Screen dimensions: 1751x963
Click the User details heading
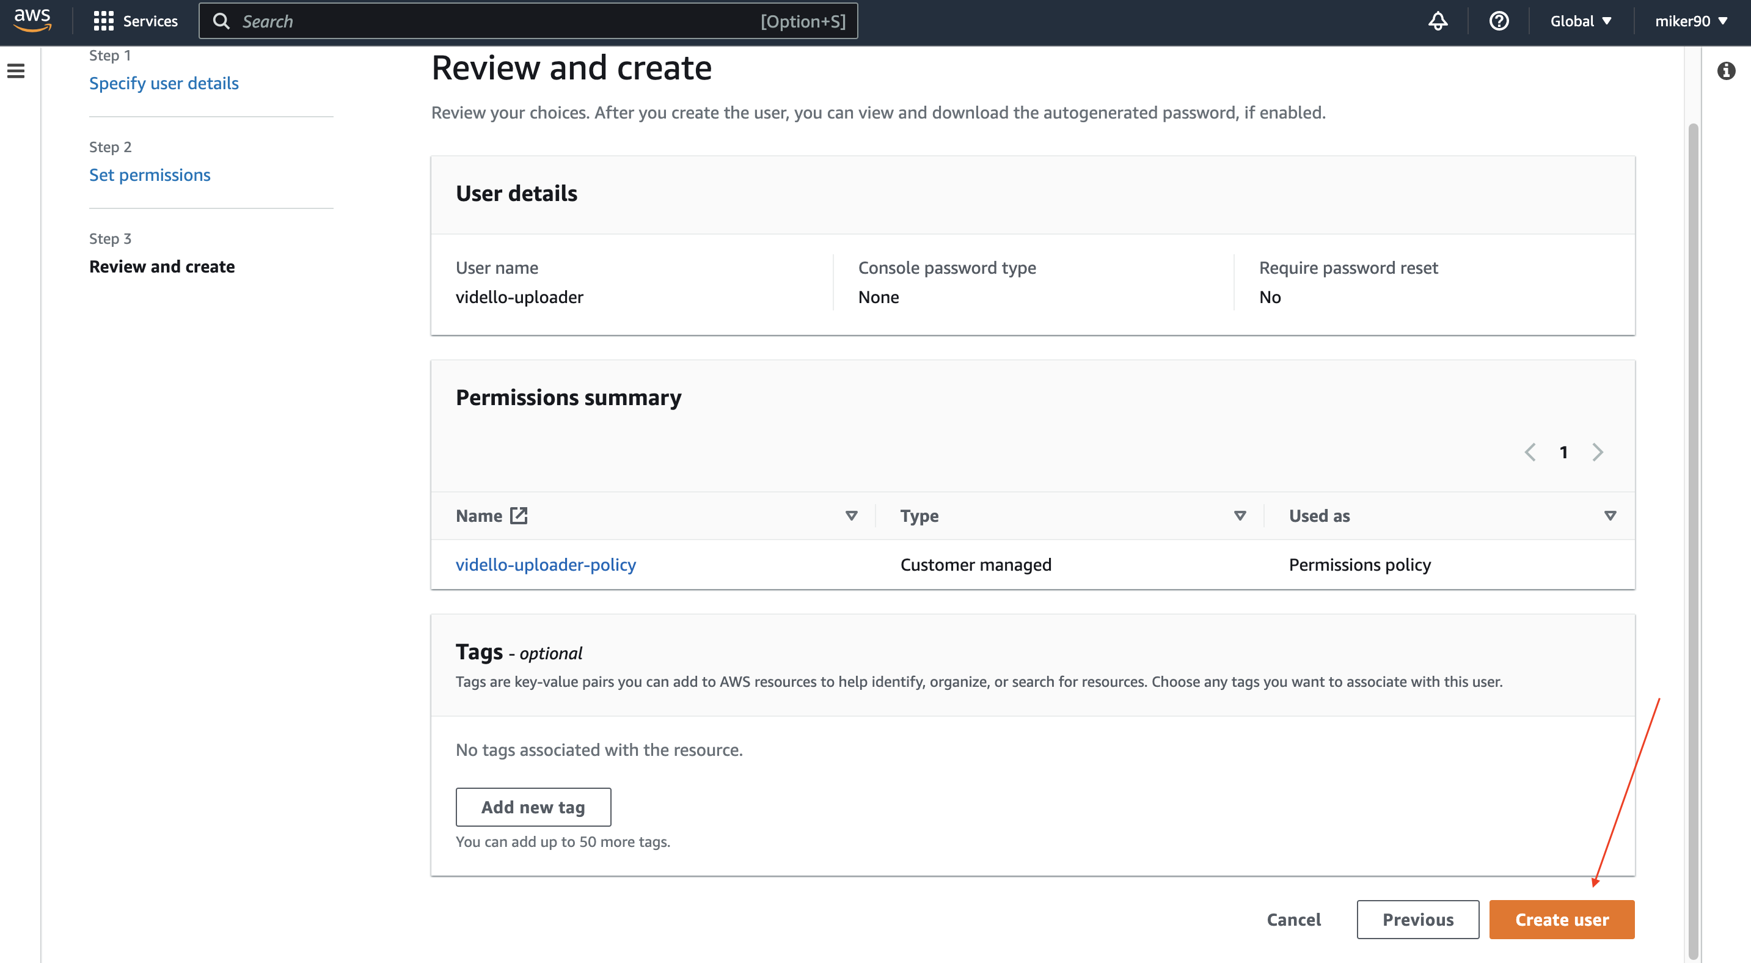(517, 194)
